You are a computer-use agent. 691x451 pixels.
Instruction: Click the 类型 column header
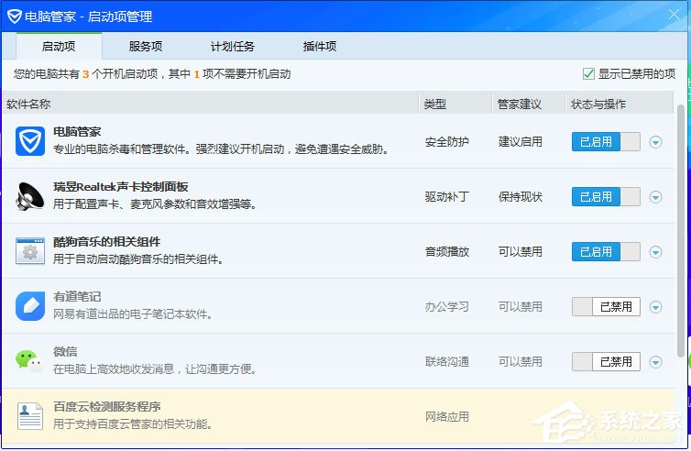tap(455, 104)
